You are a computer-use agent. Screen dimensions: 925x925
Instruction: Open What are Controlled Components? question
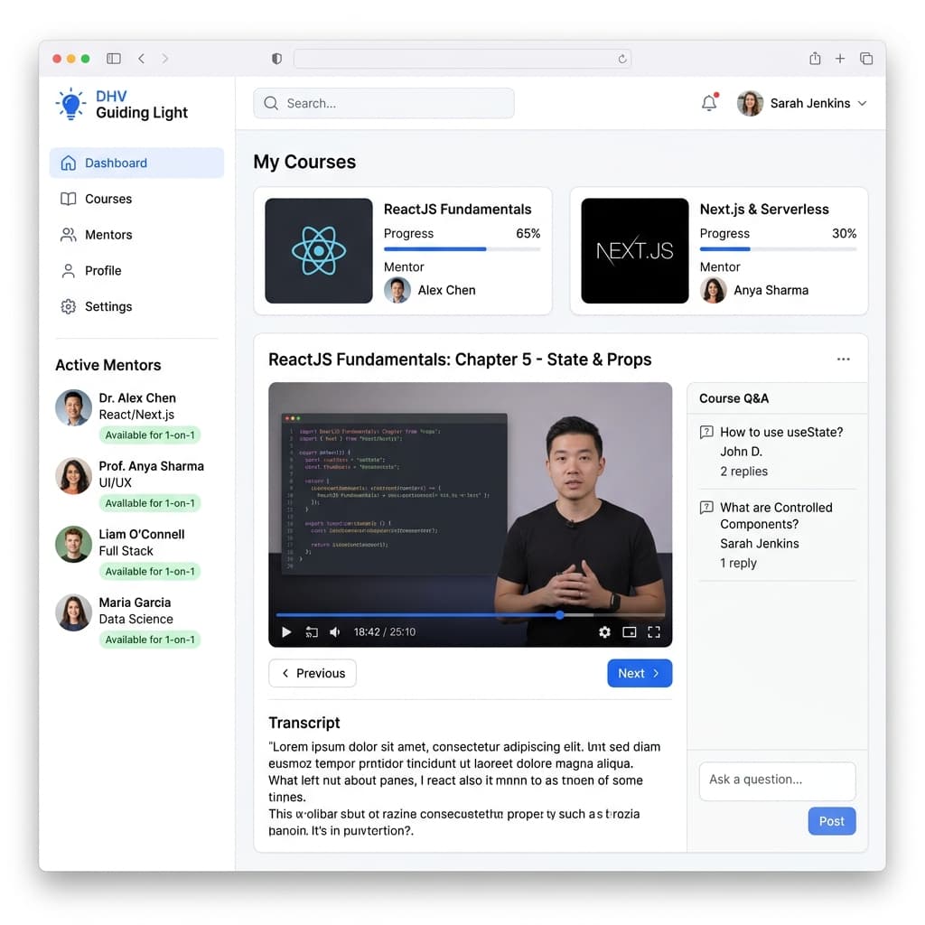click(x=776, y=516)
